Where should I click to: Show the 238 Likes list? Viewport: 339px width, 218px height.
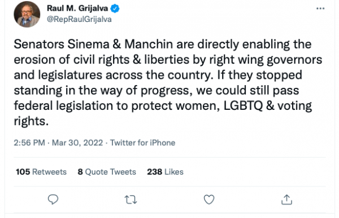[x=165, y=172]
